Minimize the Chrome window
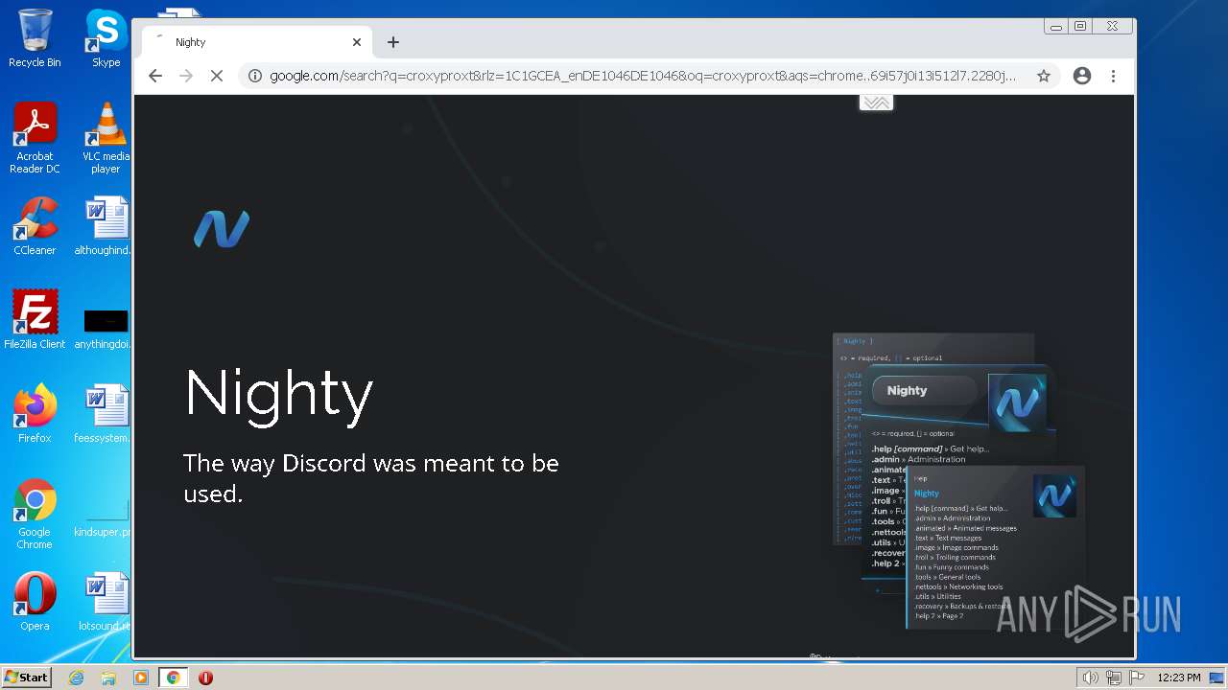1228x690 pixels. (1056, 27)
